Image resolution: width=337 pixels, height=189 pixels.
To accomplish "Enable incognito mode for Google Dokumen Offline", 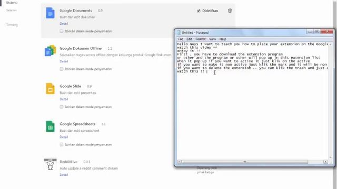I will (x=62, y=69).
